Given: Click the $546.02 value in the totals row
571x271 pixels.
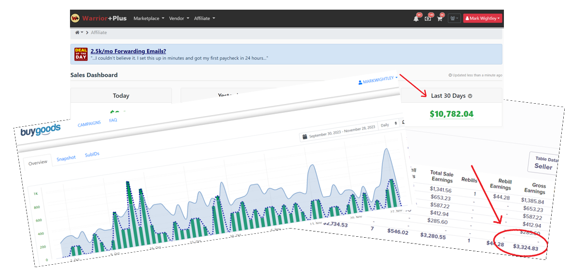Looking at the screenshot, I should (x=397, y=231).
